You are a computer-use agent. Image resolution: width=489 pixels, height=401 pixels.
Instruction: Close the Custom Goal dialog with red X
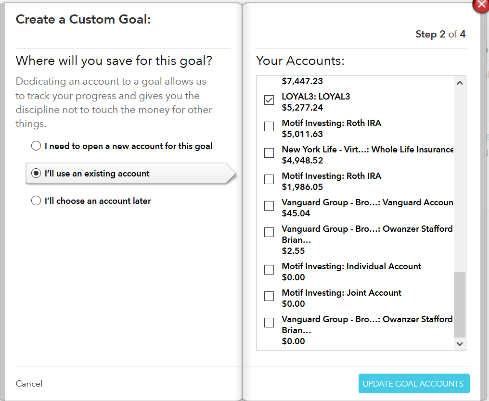(x=482, y=5)
